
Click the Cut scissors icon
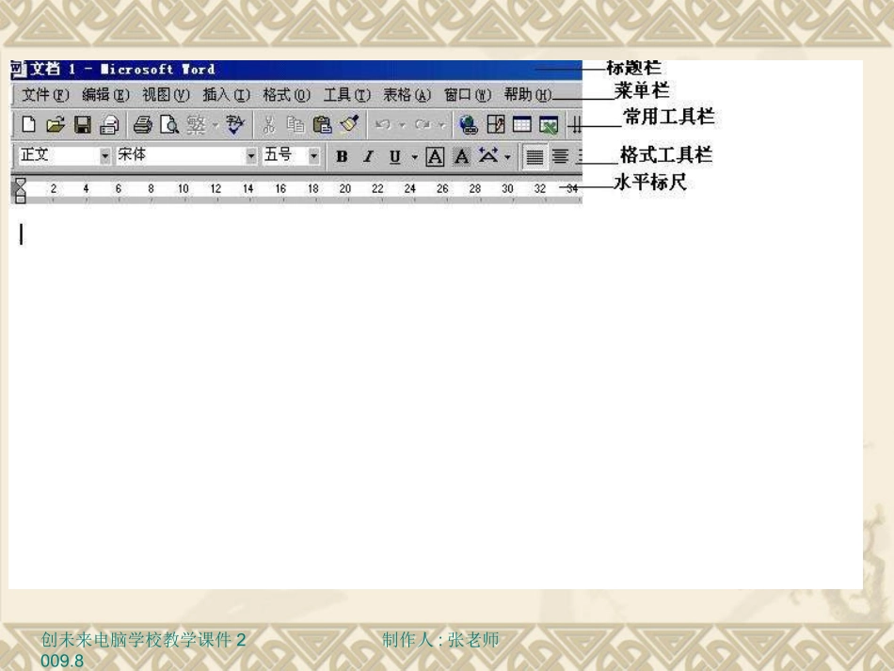tap(268, 124)
